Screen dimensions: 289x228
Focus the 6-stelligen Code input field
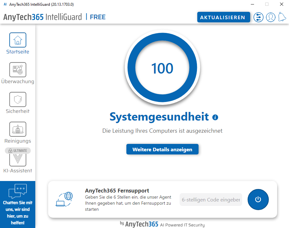[x=211, y=200]
